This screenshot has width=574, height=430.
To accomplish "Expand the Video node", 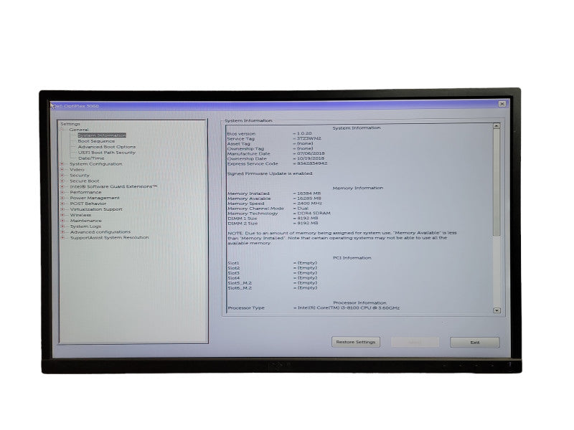I will 62,170.
